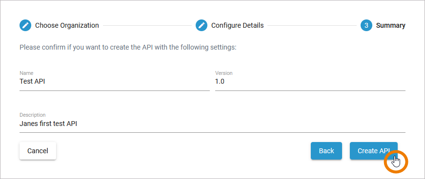Click the underline beneath the Description value

[x=213, y=132]
